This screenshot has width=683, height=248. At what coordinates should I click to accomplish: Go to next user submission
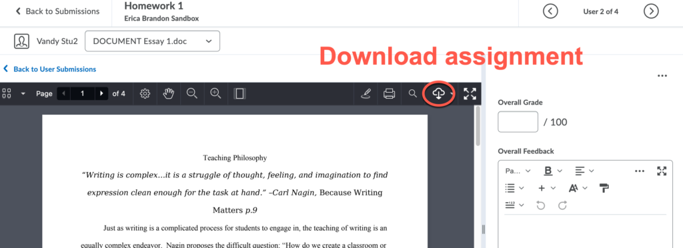pyautogui.click(x=651, y=11)
